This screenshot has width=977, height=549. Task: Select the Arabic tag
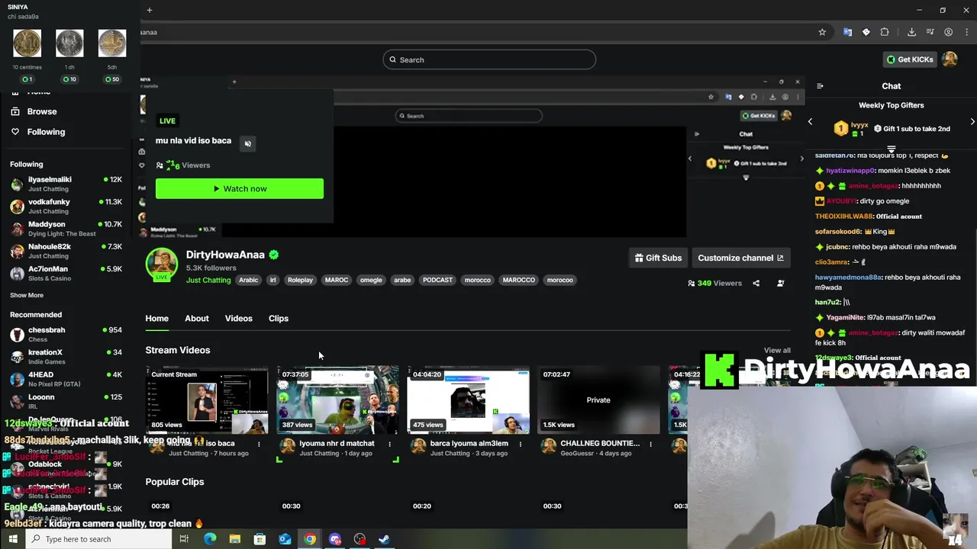pyautogui.click(x=249, y=280)
